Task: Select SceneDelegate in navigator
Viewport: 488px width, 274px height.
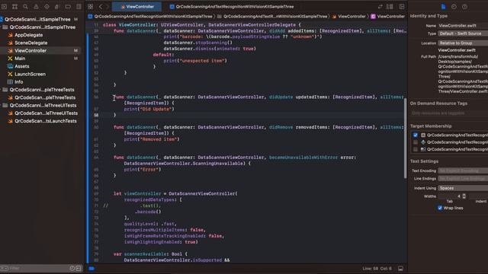Action: [x=30, y=43]
